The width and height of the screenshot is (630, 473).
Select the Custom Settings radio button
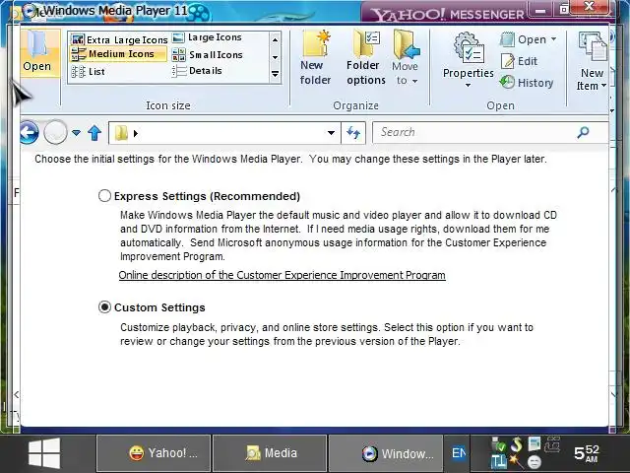tap(104, 307)
